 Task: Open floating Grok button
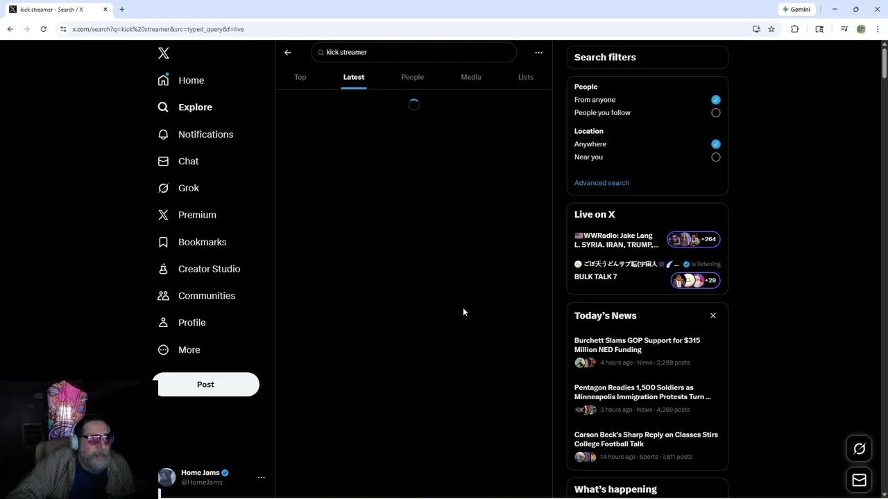[860, 449]
